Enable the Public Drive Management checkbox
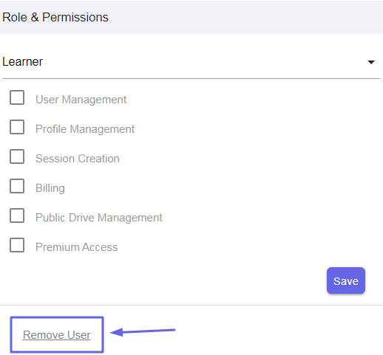 (x=17, y=216)
